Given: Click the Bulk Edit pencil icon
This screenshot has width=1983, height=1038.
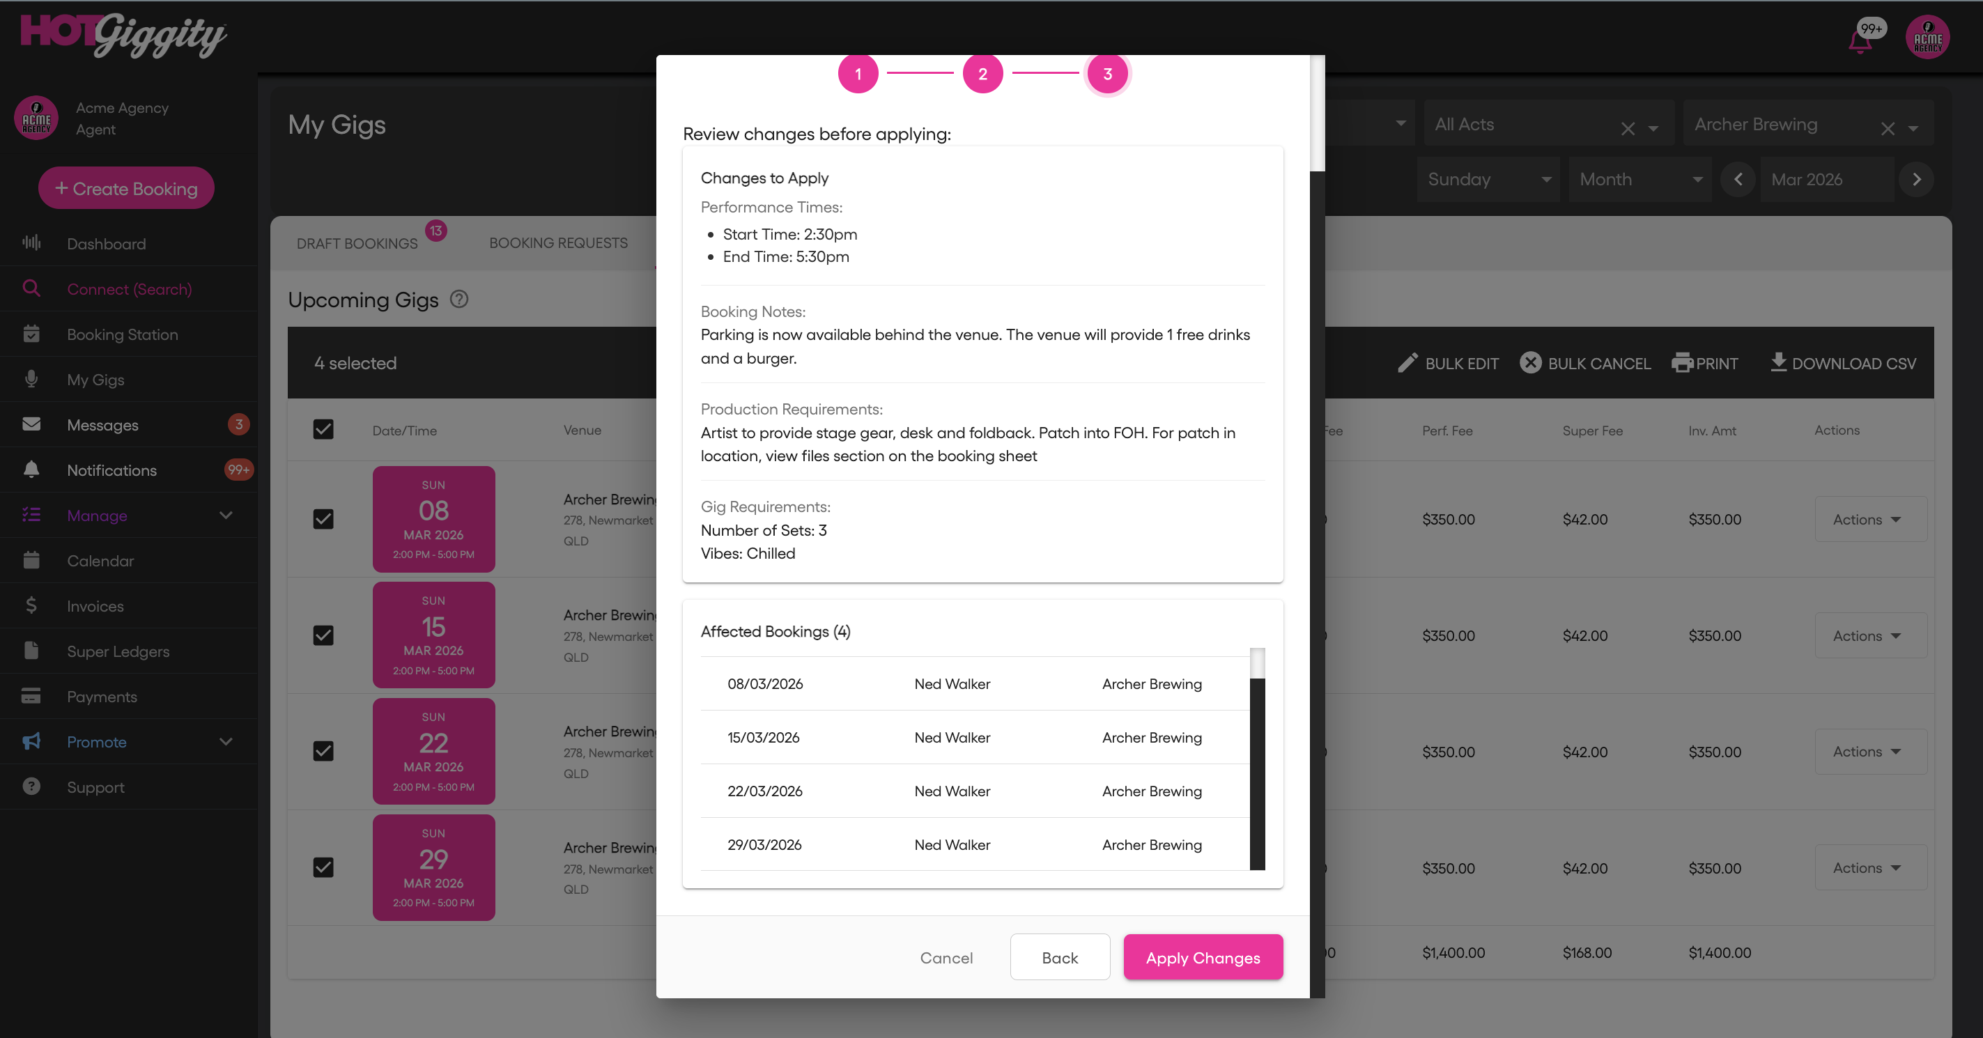Looking at the screenshot, I should pyautogui.click(x=1407, y=363).
